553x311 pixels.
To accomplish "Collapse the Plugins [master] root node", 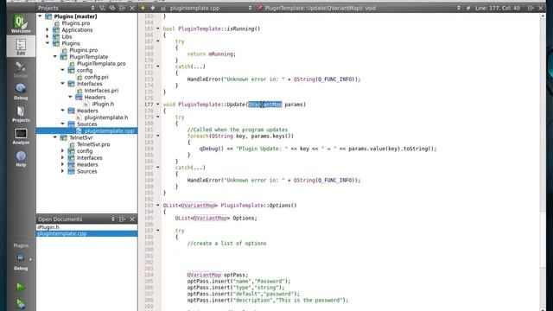I will [41, 16].
